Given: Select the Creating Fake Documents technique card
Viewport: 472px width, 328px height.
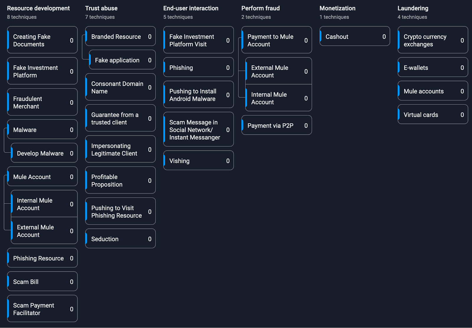Looking at the screenshot, I should 42,40.
